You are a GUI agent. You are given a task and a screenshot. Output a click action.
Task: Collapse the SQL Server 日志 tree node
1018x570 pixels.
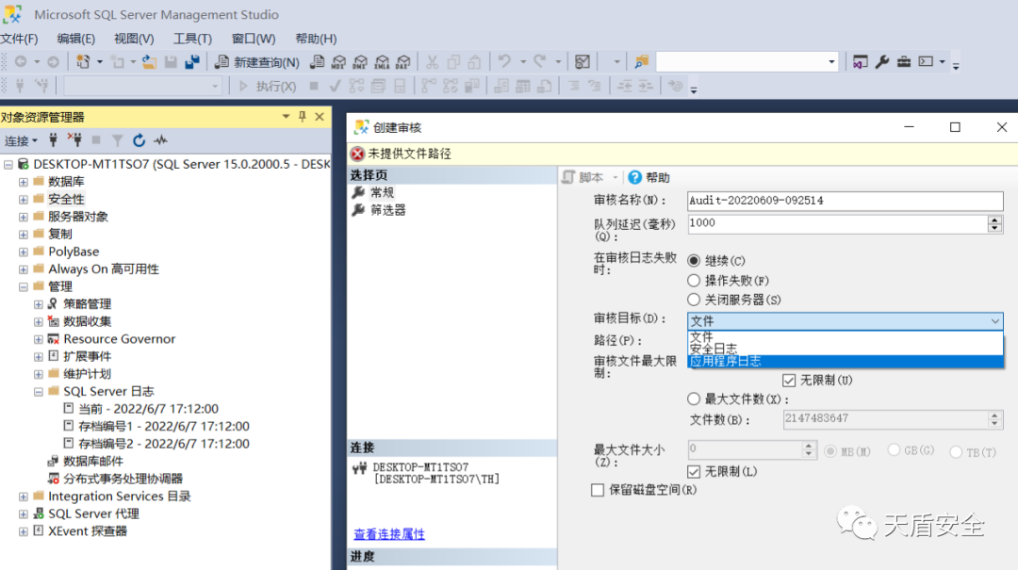point(39,391)
